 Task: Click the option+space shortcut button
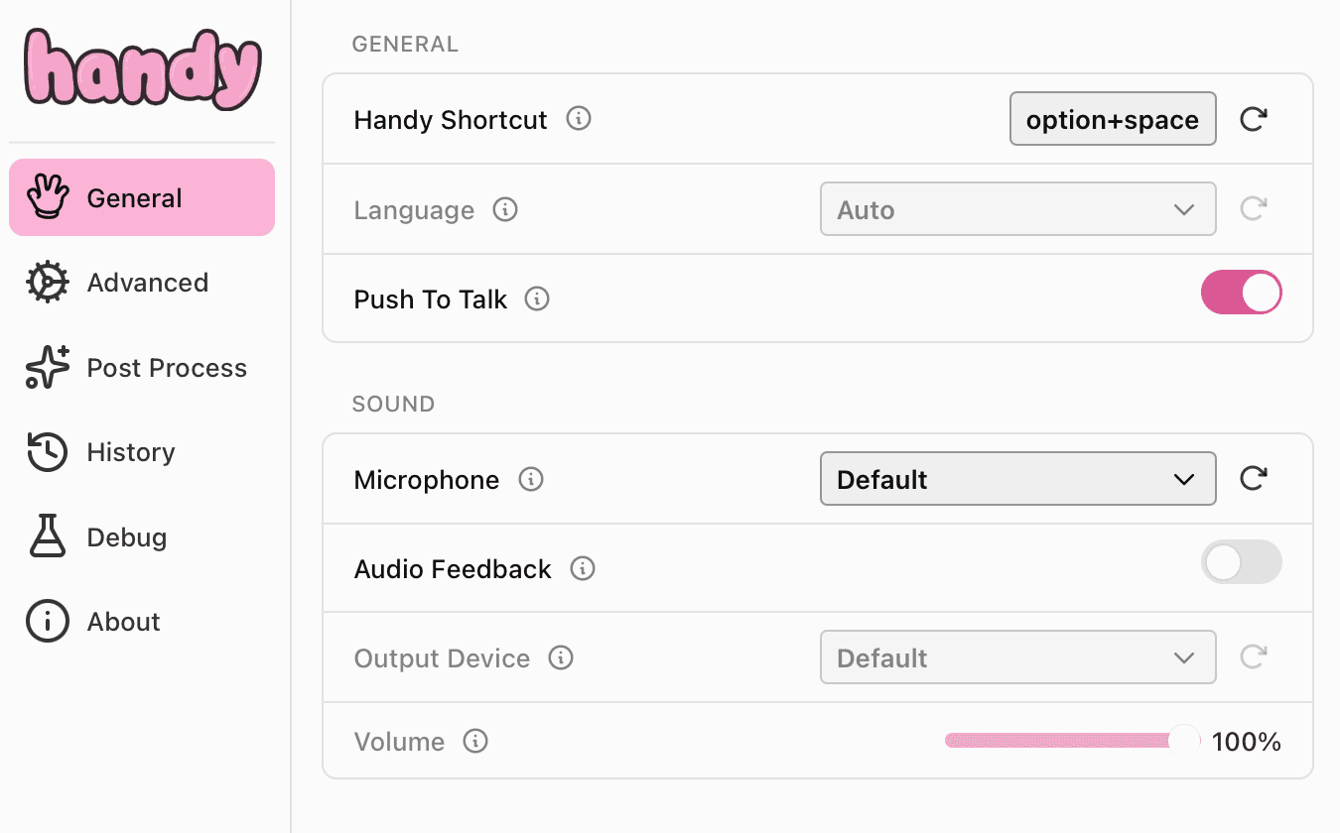(x=1112, y=120)
